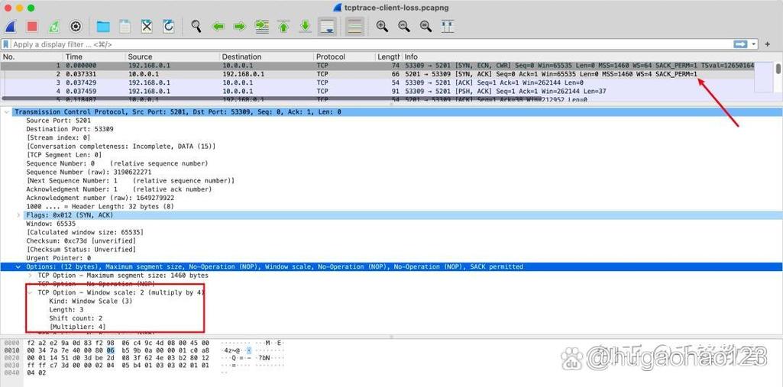Click into the display filter field
Image resolution: width=783 pixels, height=387 pixels.
point(370,44)
